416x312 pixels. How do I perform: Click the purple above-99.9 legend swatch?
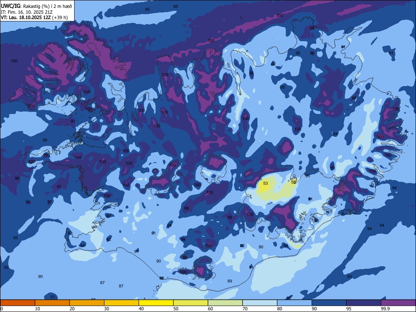pos(398,303)
